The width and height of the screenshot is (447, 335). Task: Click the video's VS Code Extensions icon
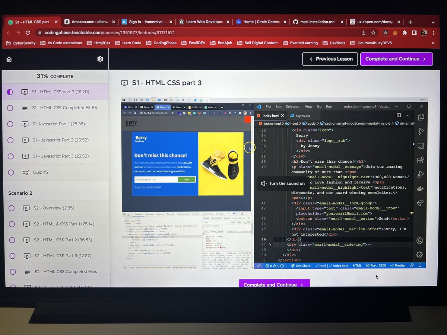pos(421,160)
